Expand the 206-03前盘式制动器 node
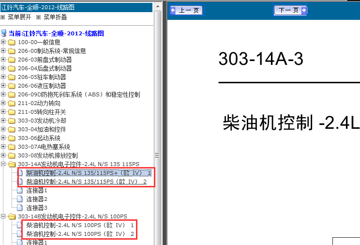Viewport: 360px width, 245px height. pos(3,60)
